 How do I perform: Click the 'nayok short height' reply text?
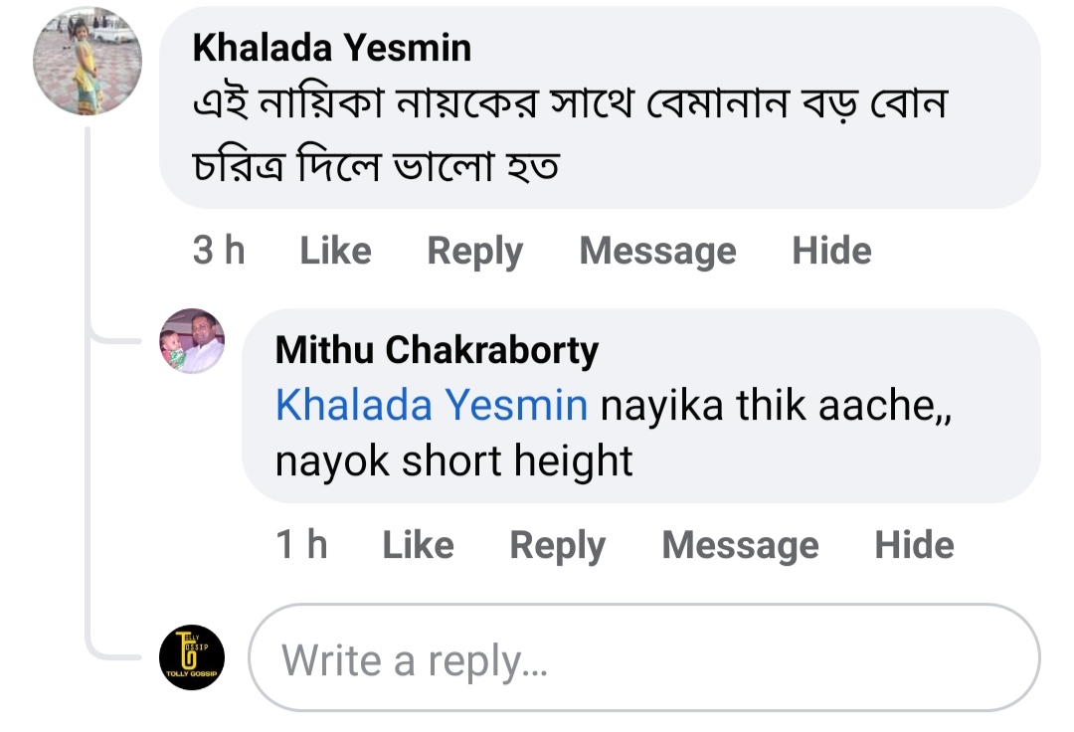point(453,460)
